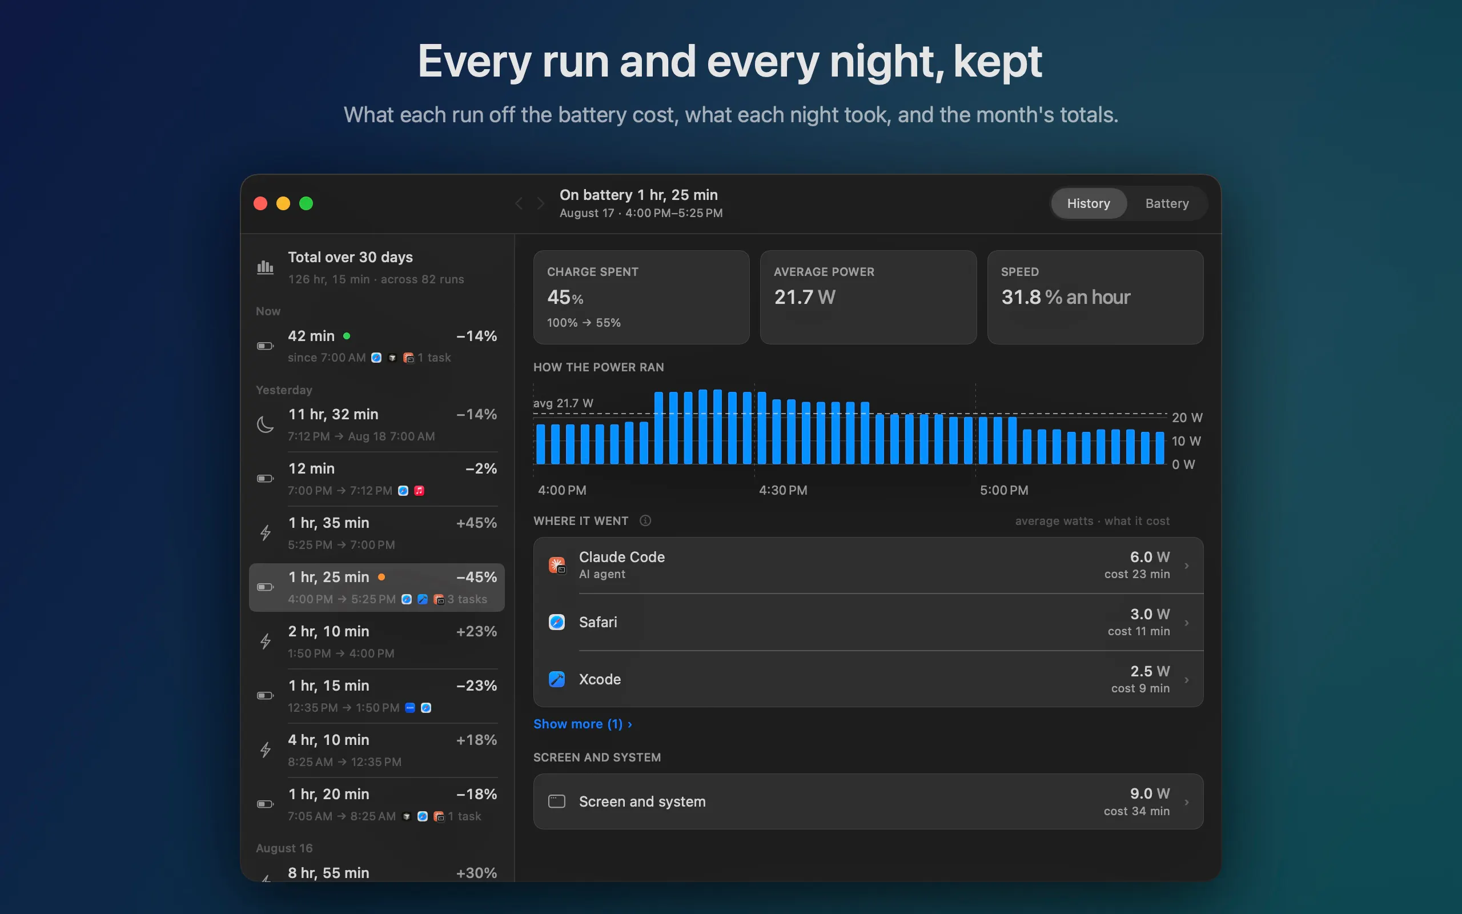
Task: Click the 5:00 PM marker on the power chart
Action: tap(1003, 490)
